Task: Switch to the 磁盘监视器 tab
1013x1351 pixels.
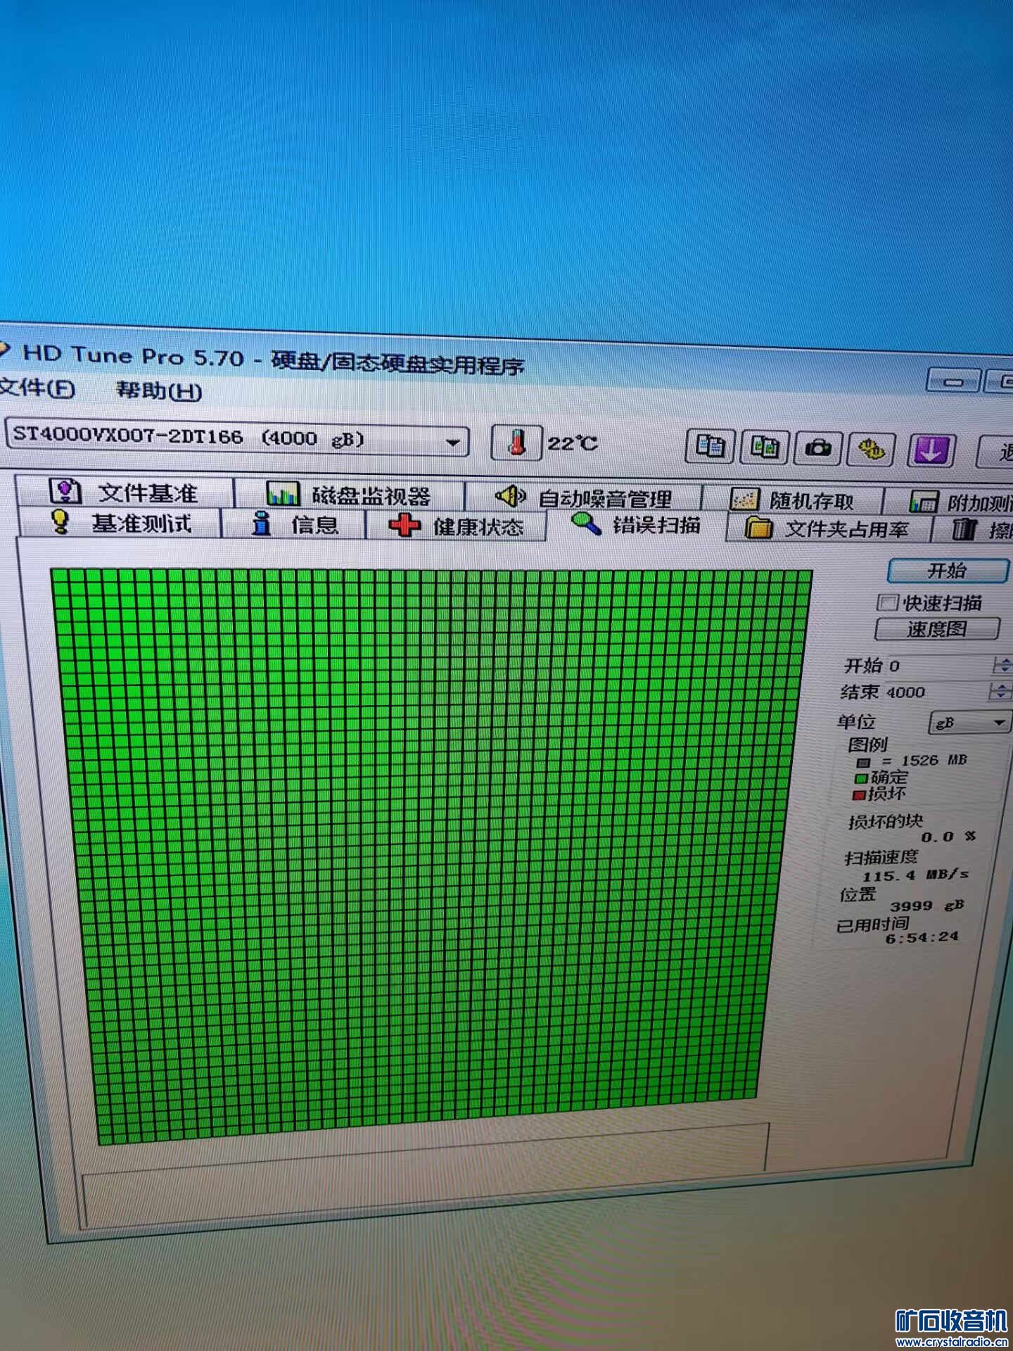Action: point(349,495)
